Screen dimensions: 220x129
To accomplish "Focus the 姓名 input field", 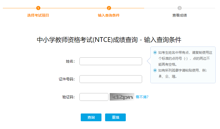I will pos(111,61).
